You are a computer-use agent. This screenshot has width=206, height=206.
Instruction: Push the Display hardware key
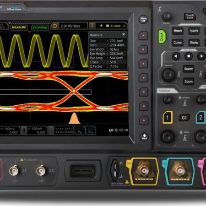click(x=194, y=43)
